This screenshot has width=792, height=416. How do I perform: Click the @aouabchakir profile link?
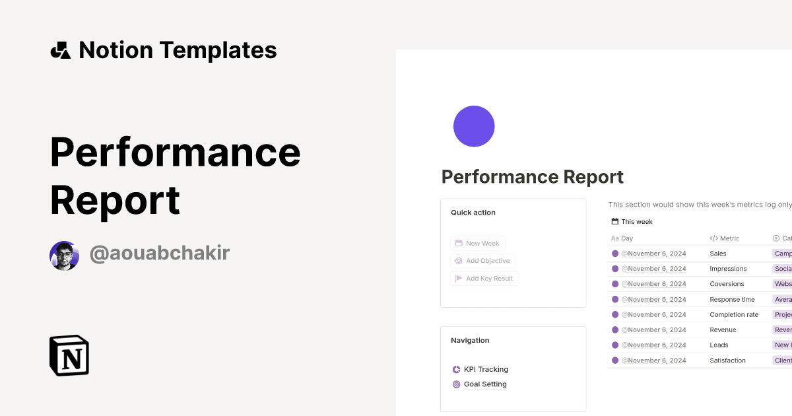tap(160, 253)
